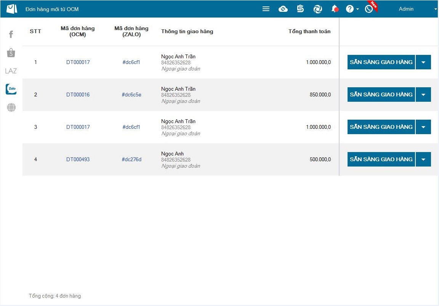
Task: Switch to the Shopee channel in the sidebar
Action: [x=11, y=53]
